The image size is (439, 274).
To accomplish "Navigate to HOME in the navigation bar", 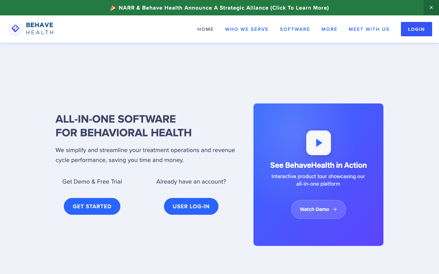I will coord(205,29).
